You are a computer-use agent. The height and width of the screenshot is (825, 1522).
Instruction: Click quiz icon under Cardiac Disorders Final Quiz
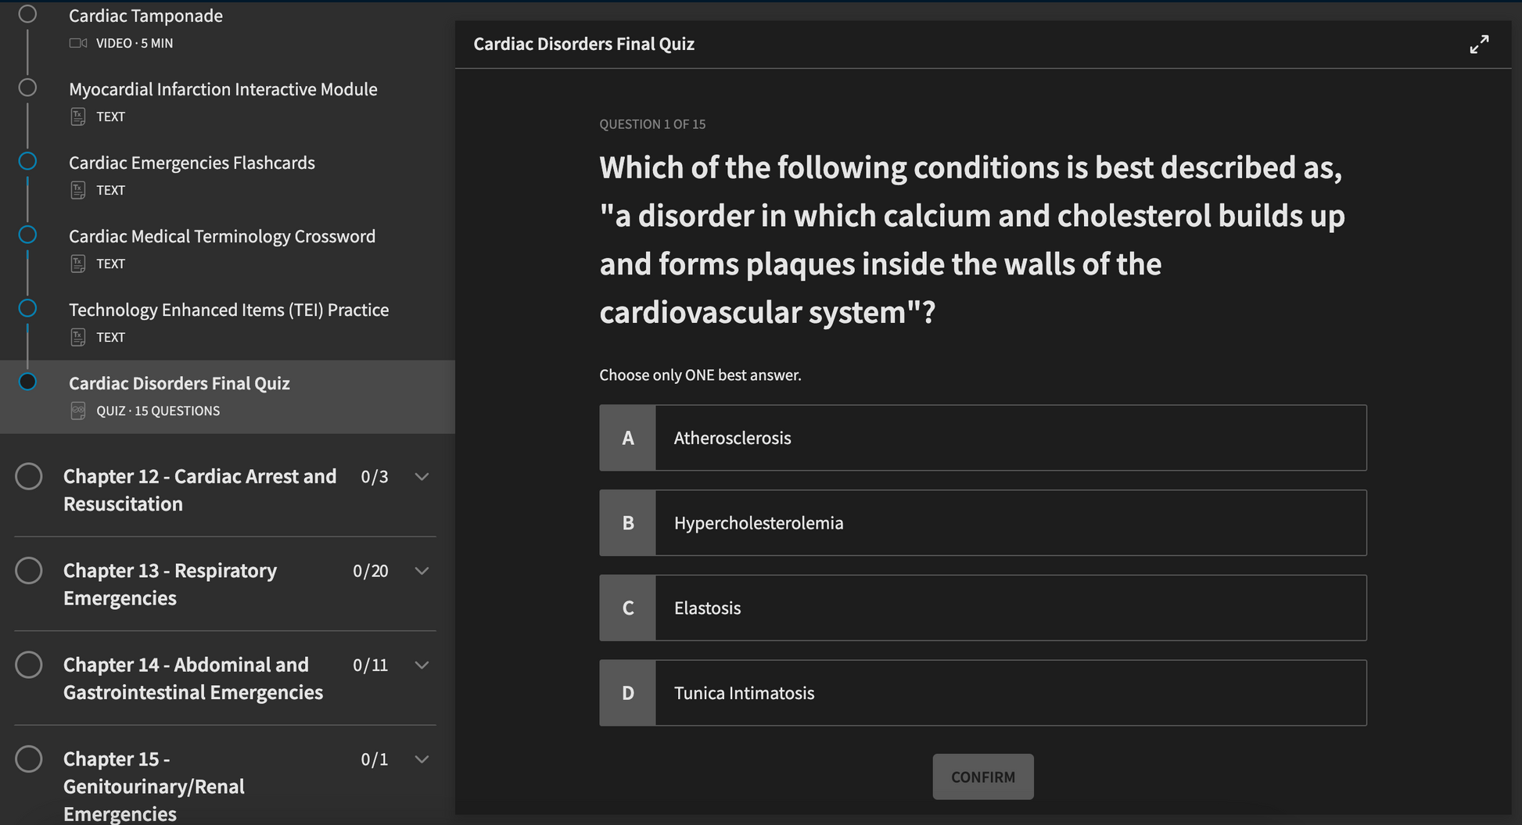click(78, 411)
